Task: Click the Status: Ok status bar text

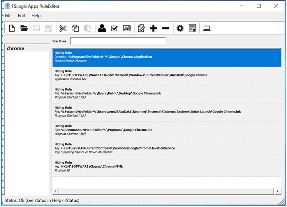Action: tap(42, 200)
